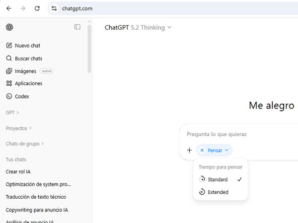Expand the Chats de grupo section

tap(24, 144)
